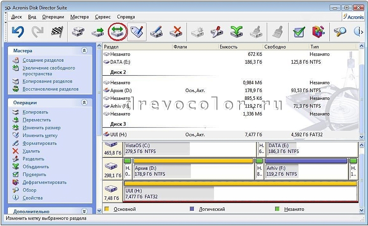368x226 pixels.
Task: Sort by the Тип column header
Action: click(333, 46)
